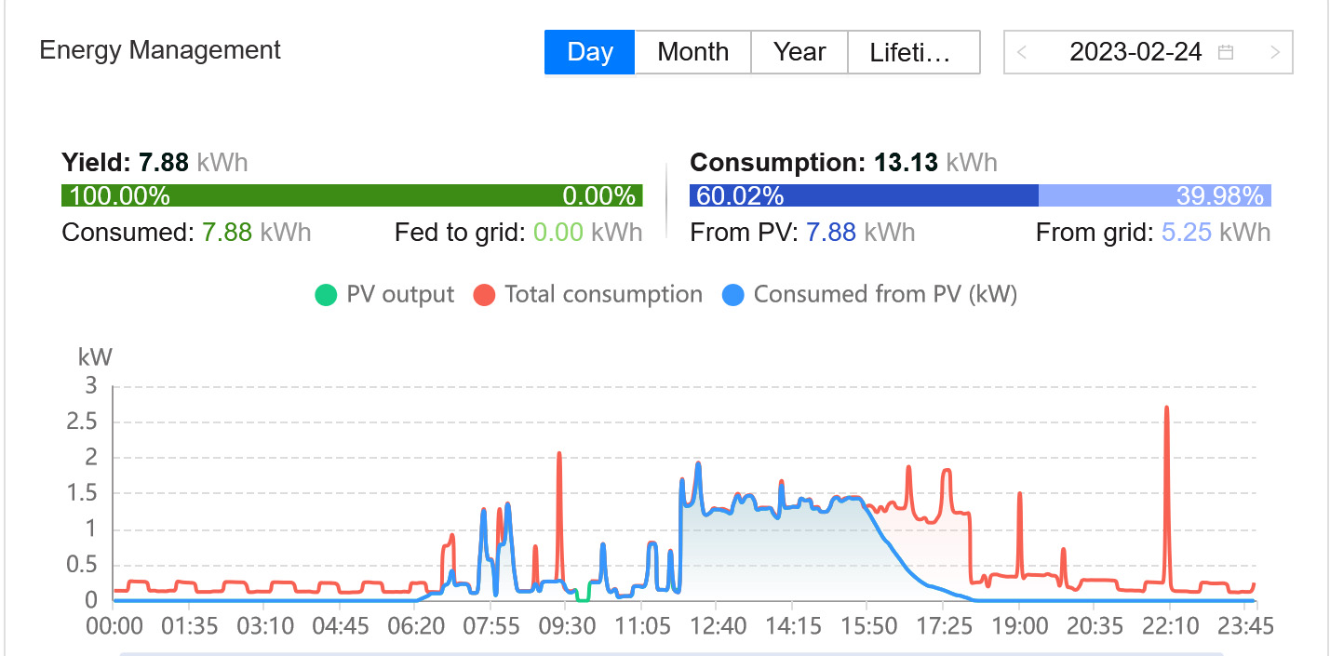Open the 2023-02-24 date field

[1135, 52]
